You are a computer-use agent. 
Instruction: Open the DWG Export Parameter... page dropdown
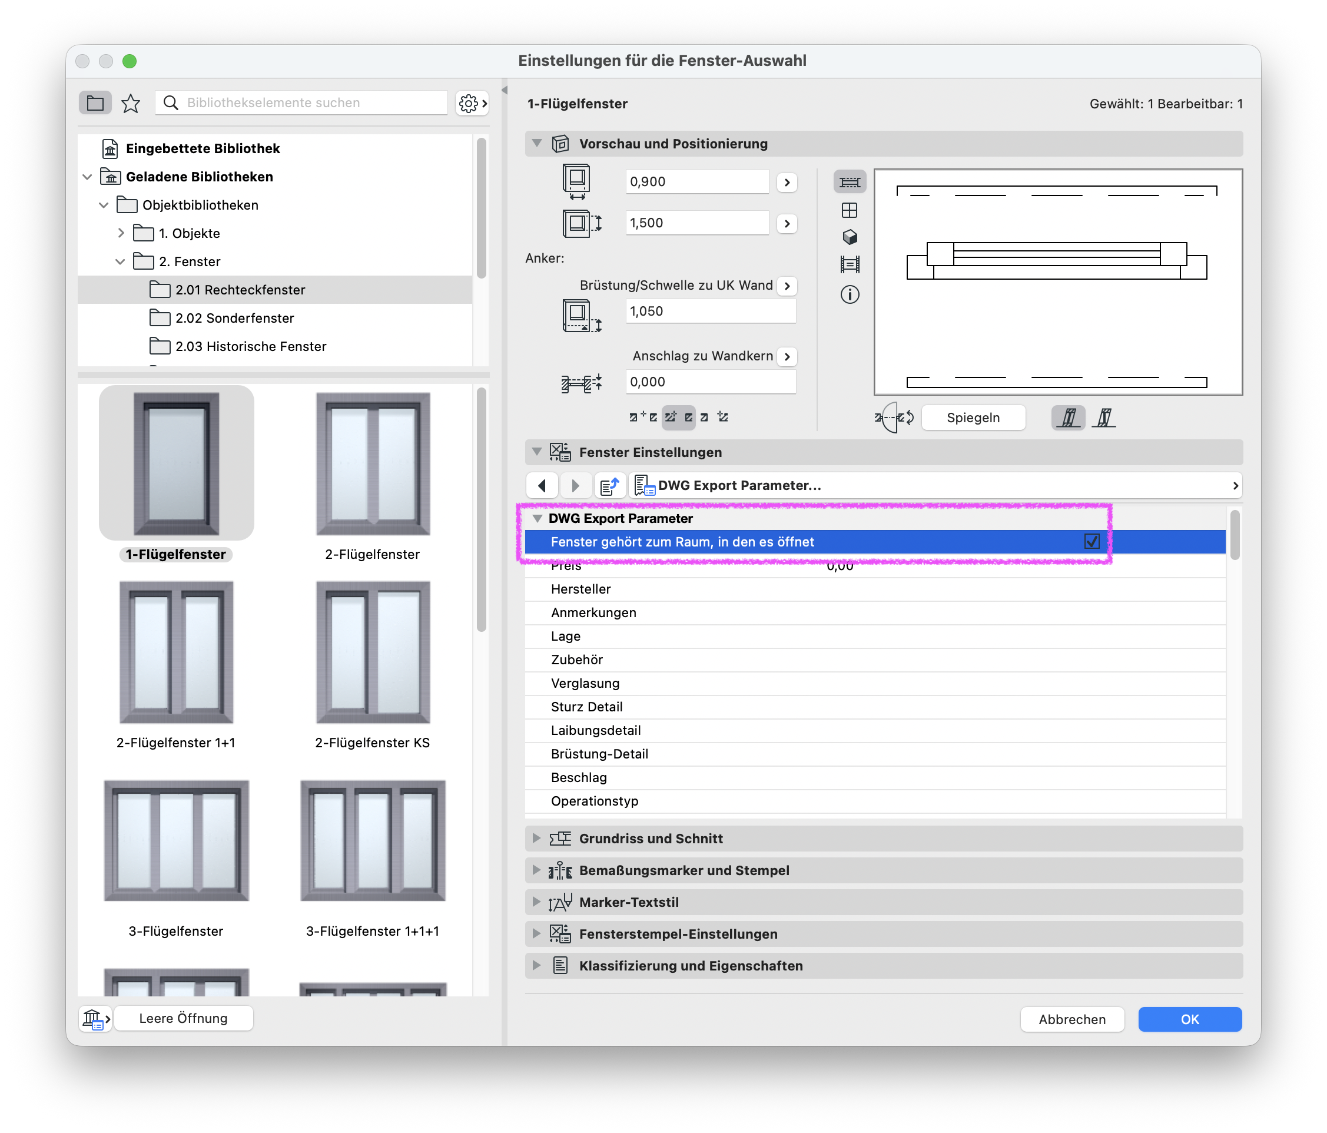tap(935, 486)
